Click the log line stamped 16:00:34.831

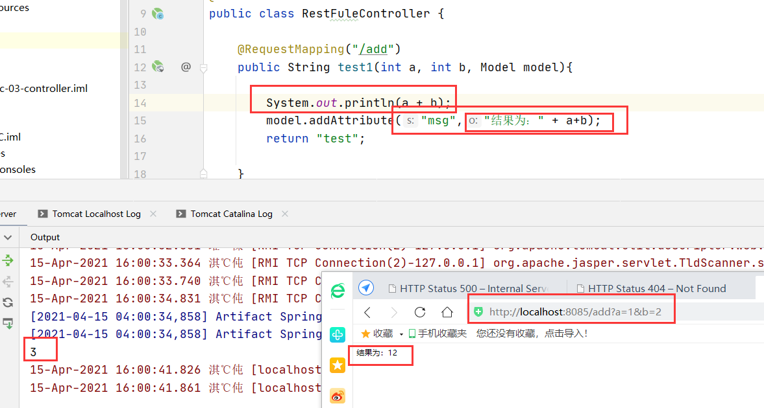click(x=176, y=299)
